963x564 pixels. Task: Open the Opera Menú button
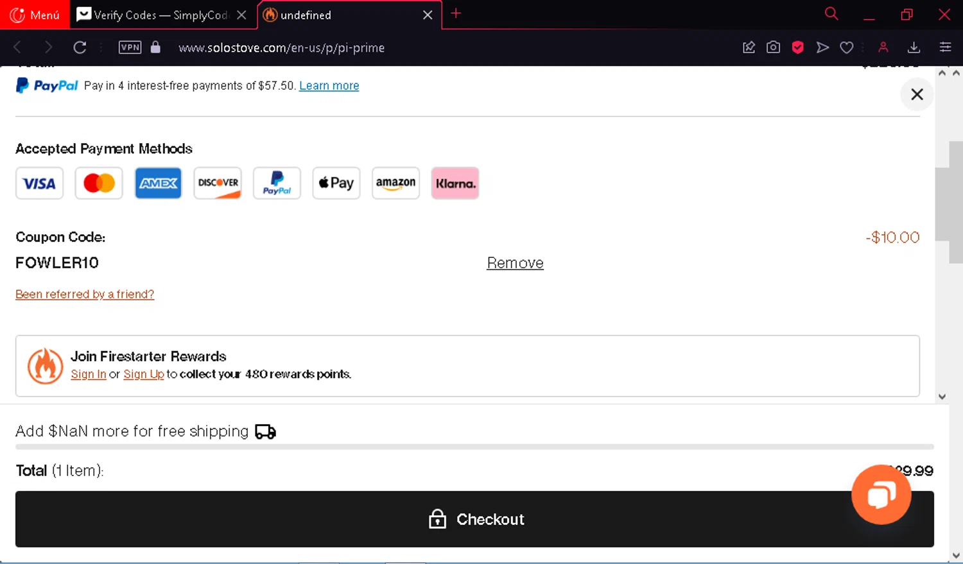point(35,15)
